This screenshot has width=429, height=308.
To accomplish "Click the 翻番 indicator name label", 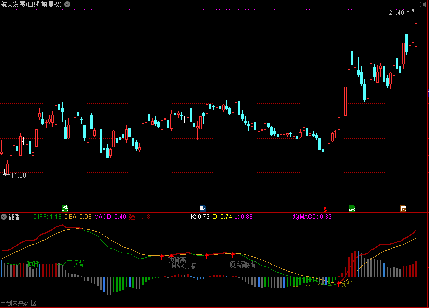I will (14, 217).
